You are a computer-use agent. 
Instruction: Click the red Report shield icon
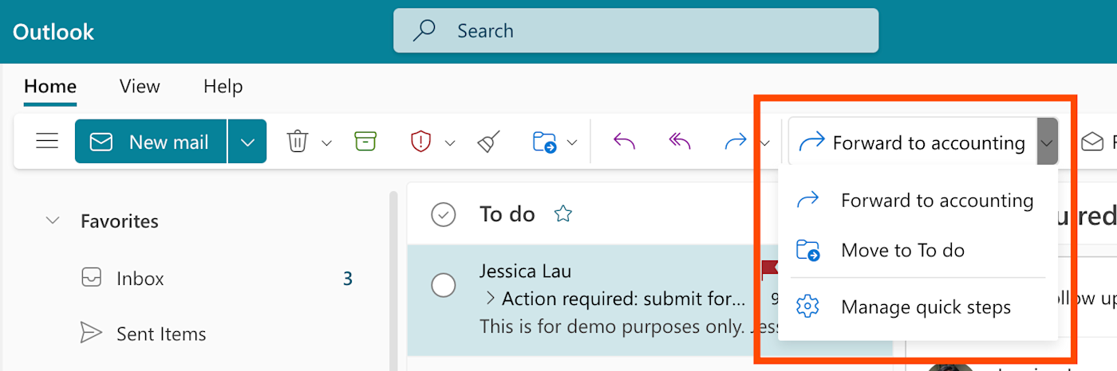tap(420, 142)
